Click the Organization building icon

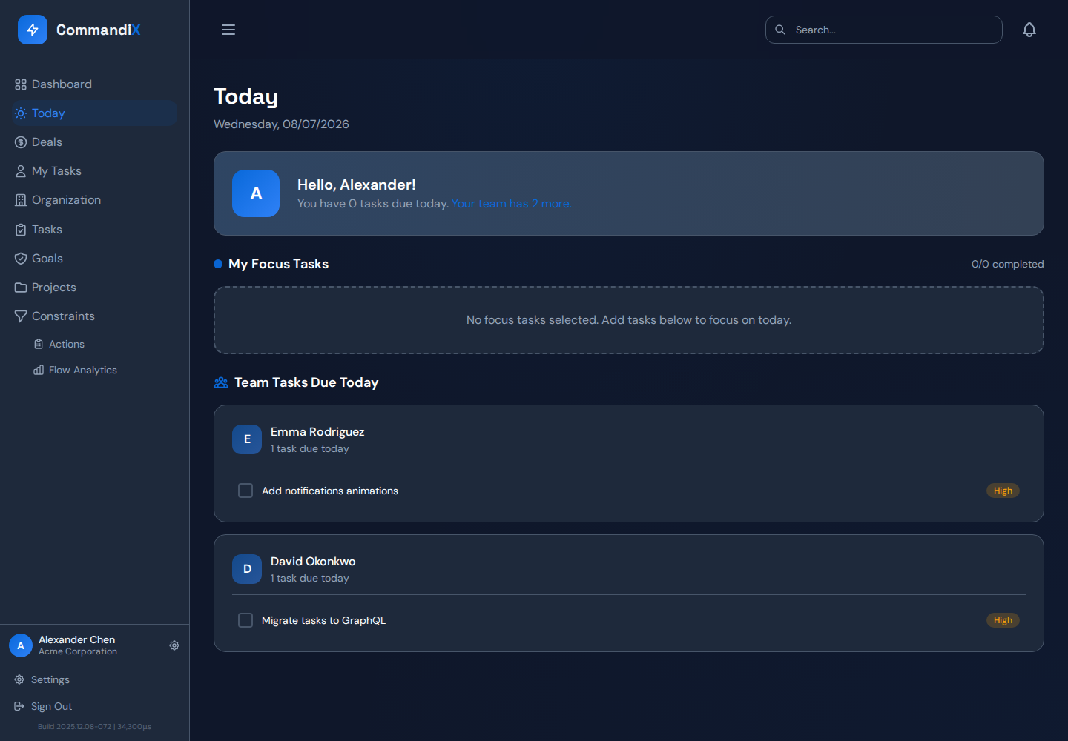(x=21, y=200)
